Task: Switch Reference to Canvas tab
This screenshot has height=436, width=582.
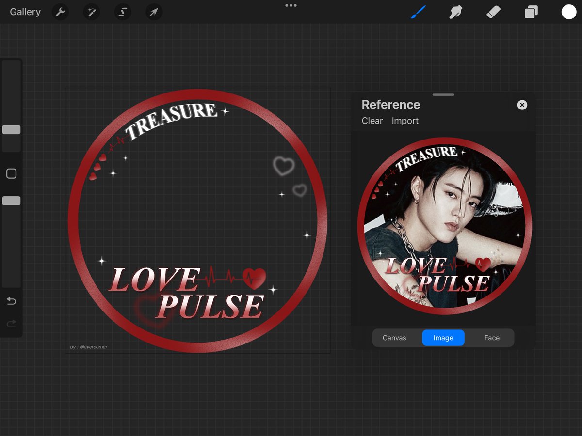Action: 394,338
